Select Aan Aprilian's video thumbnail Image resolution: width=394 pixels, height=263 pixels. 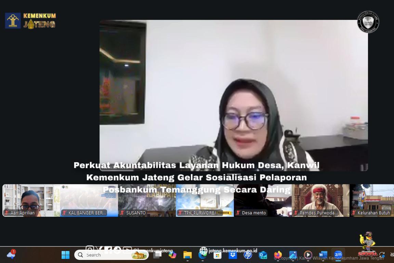click(31, 200)
